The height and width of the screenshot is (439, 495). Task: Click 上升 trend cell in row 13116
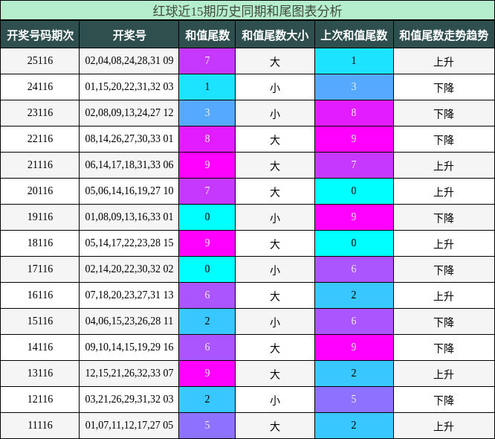coord(444,374)
